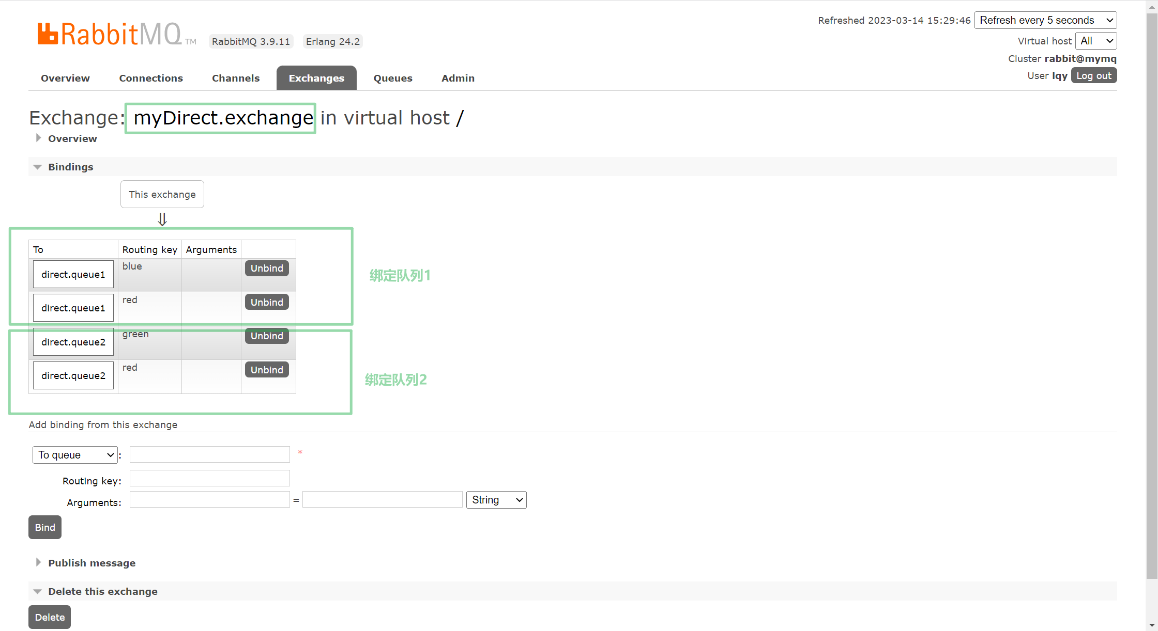Screen dimensions: 1158x631
Task: Unbind direct.queue2 with green routing key
Action: (267, 336)
